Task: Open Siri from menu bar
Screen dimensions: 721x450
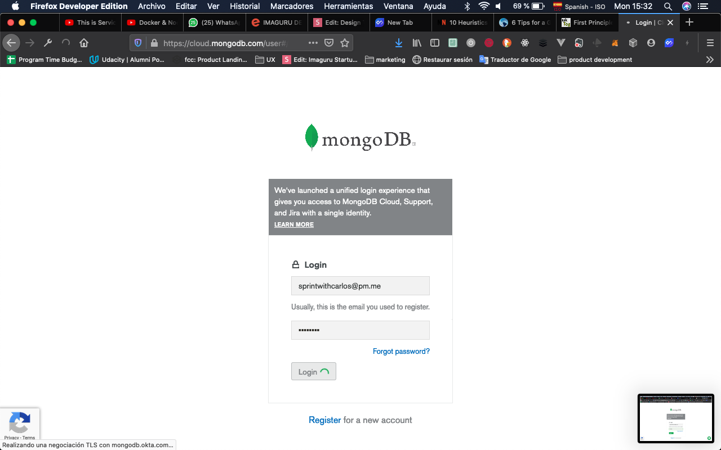Action: (686, 6)
